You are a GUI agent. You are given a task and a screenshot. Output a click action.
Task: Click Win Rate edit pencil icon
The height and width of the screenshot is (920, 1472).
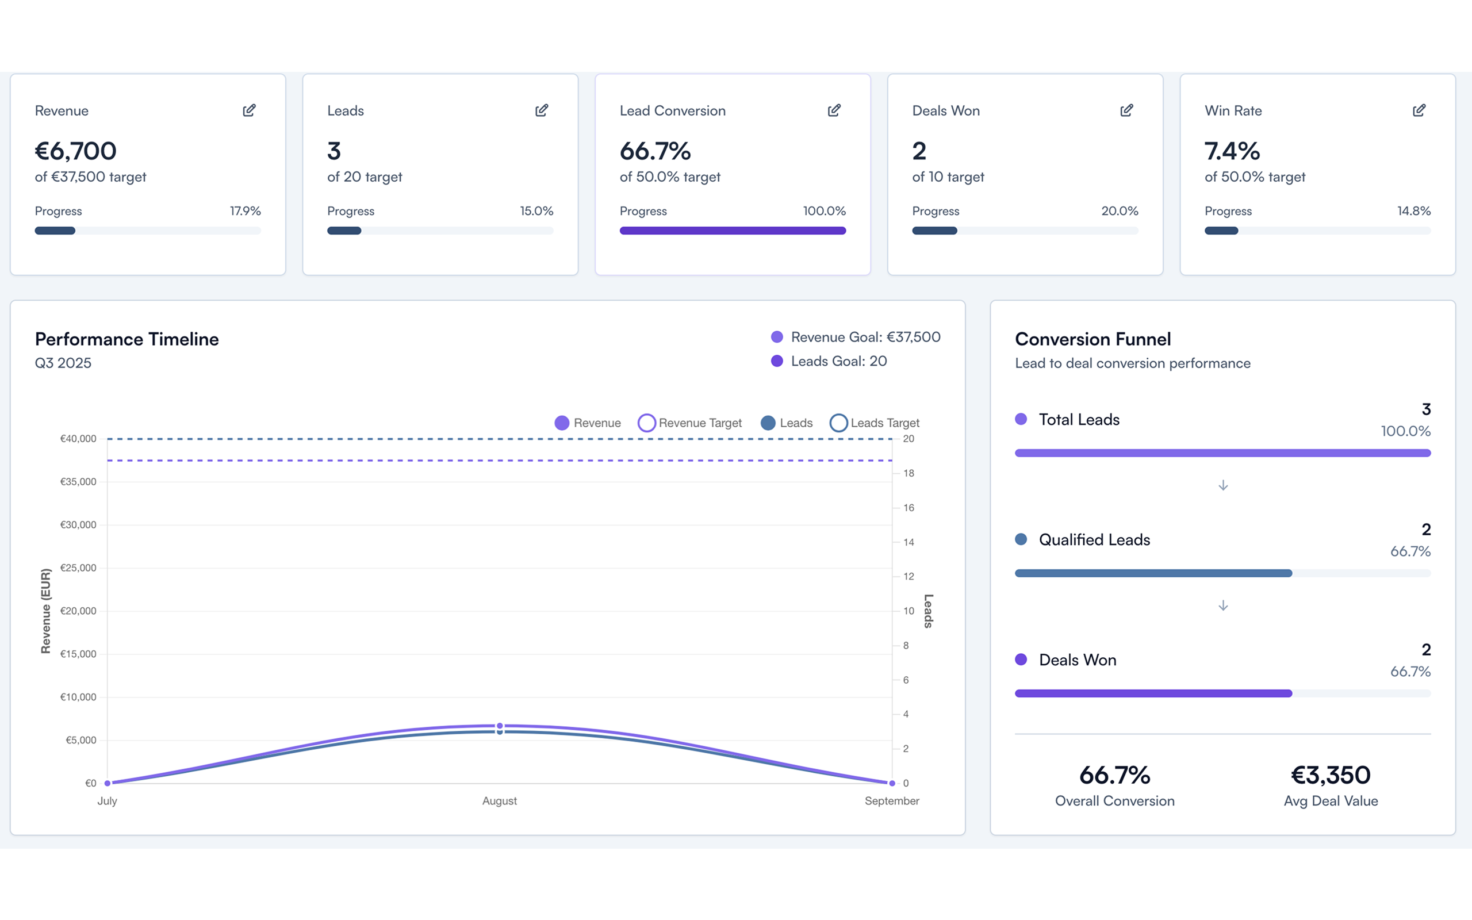pos(1419,110)
